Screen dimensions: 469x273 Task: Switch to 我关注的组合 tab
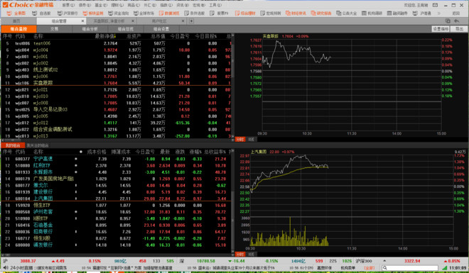pyautogui.click(x=38, y=145)
